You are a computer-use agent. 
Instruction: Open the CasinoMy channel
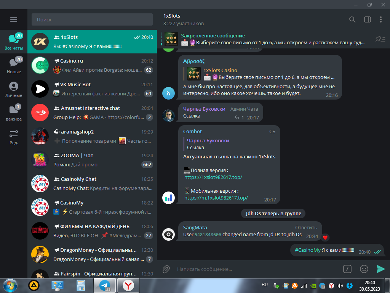point(92,207)
